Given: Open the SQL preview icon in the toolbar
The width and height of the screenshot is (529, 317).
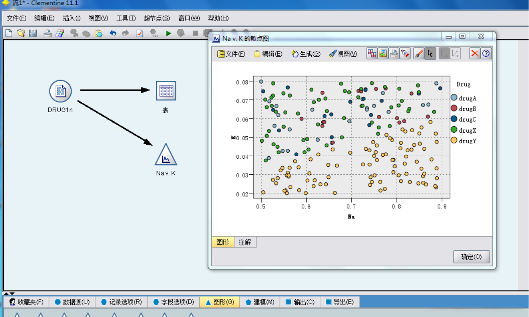Looking at the screenshot, I should pyautogui.click(x=154, y=33).
